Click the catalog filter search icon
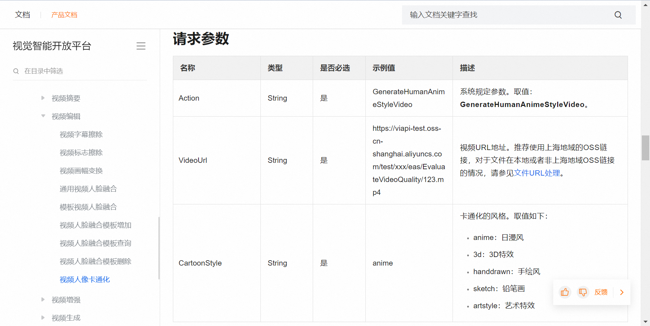 (16, 71)
